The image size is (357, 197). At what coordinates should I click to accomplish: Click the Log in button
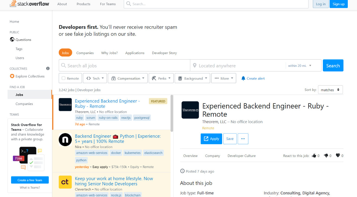[321, 4]
